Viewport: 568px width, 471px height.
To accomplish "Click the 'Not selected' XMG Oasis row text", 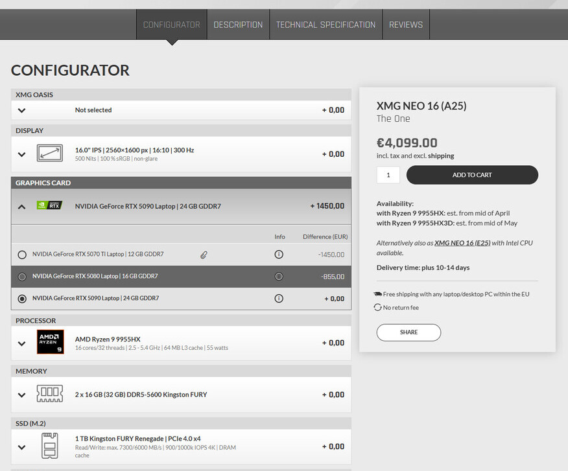I will point(93,109).
